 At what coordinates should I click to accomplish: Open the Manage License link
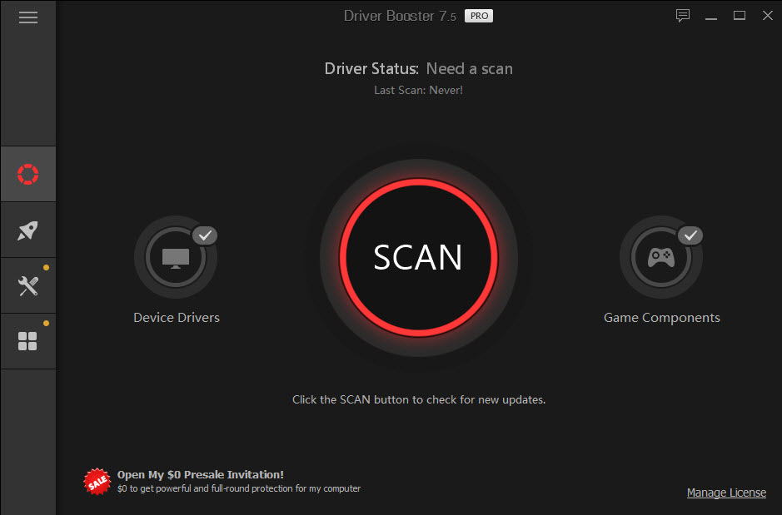tap(726, 493)
